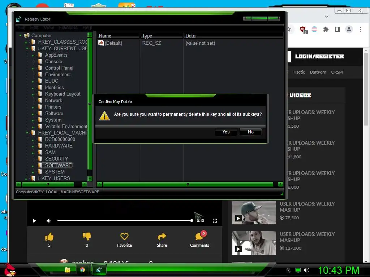
Task: Select the SYSTEM key under HKEY_LOCAL_MACHINE
Action: coord(55,172)
